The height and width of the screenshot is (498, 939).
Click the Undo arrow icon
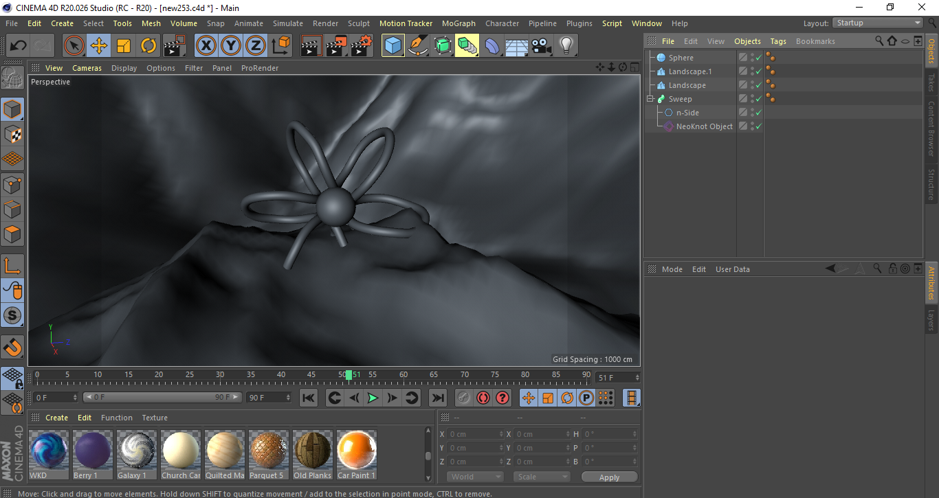click(19, 46)
